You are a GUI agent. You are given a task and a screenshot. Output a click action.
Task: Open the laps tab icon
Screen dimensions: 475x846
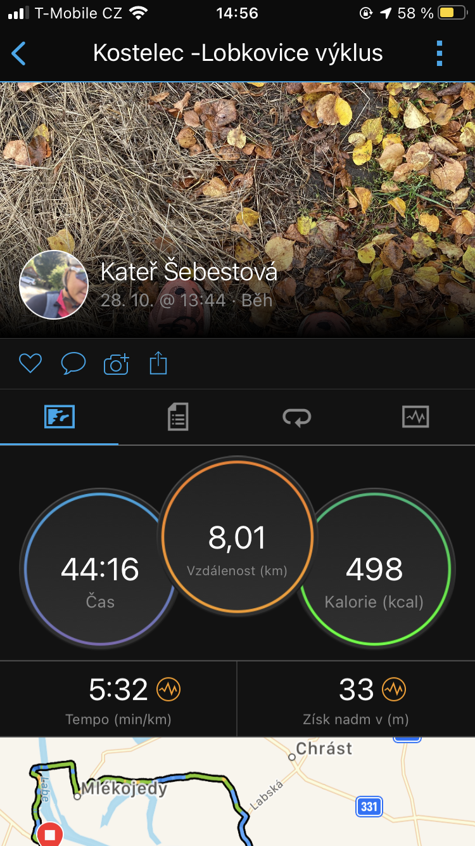(x=296, y=417)
